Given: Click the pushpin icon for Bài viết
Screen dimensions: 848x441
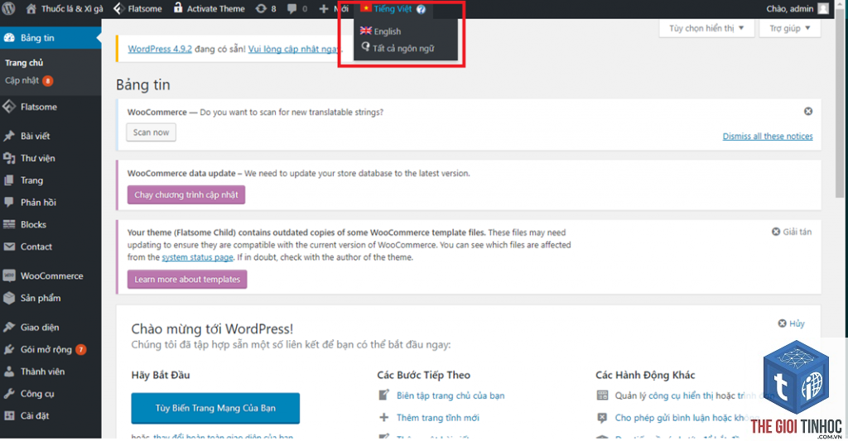Looking at the screenshot, I should pos(9,136).
